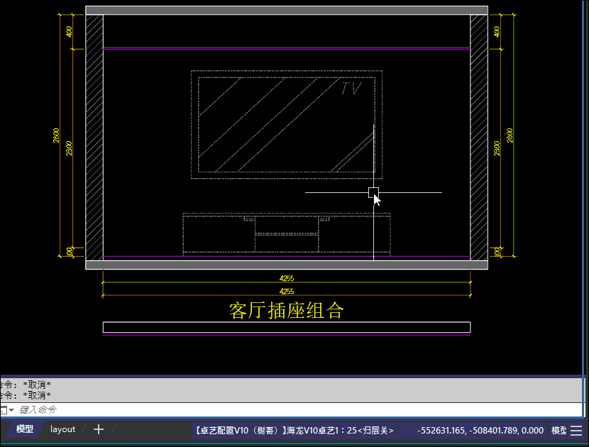Select the 客厅插座组合 title text
This screenshot has height=447, width=589.
(x=286, y=311)
